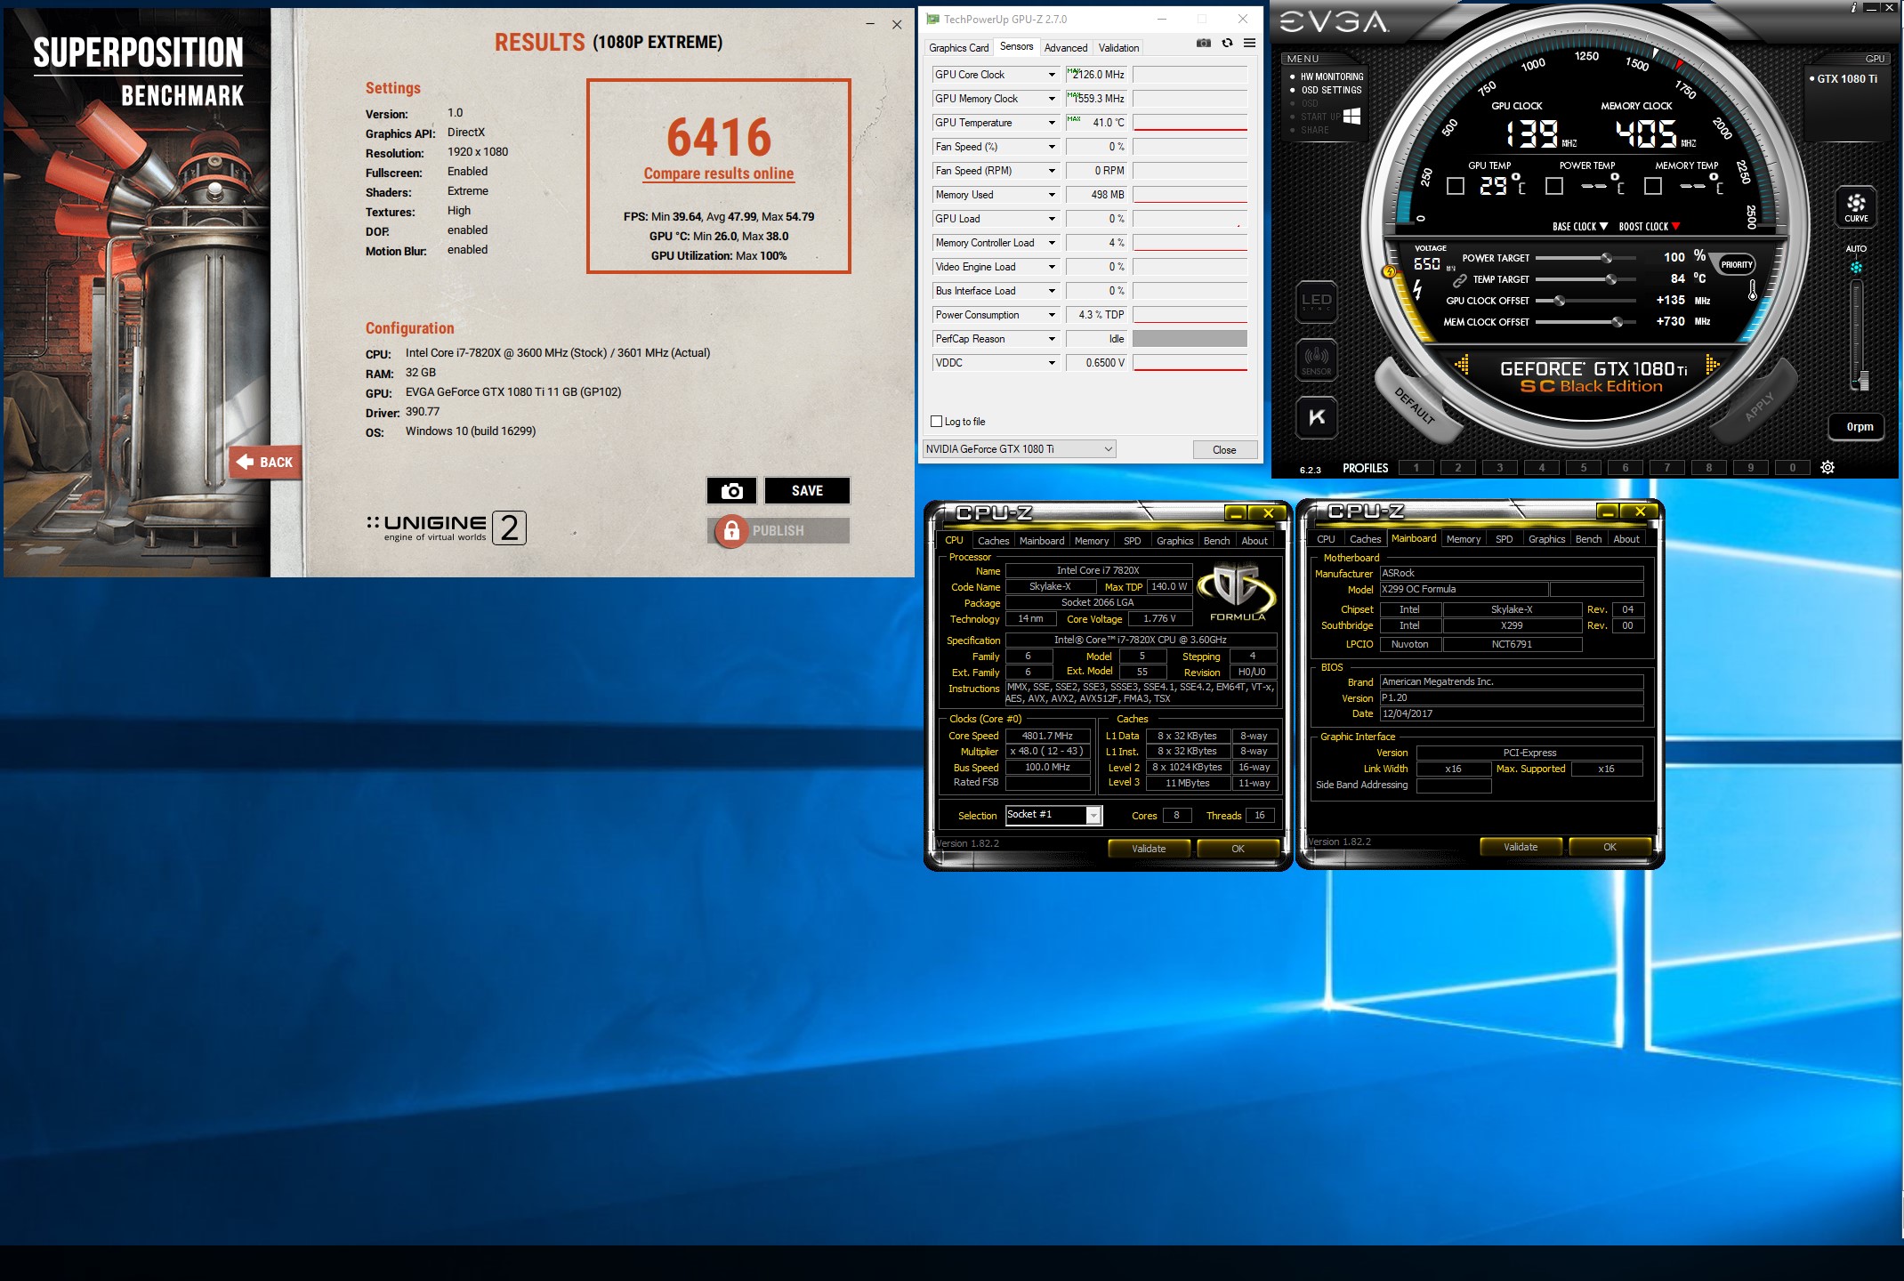Click the thermometer icon below Priority
1904x1281 pixels.
(x=1752, y=290)
